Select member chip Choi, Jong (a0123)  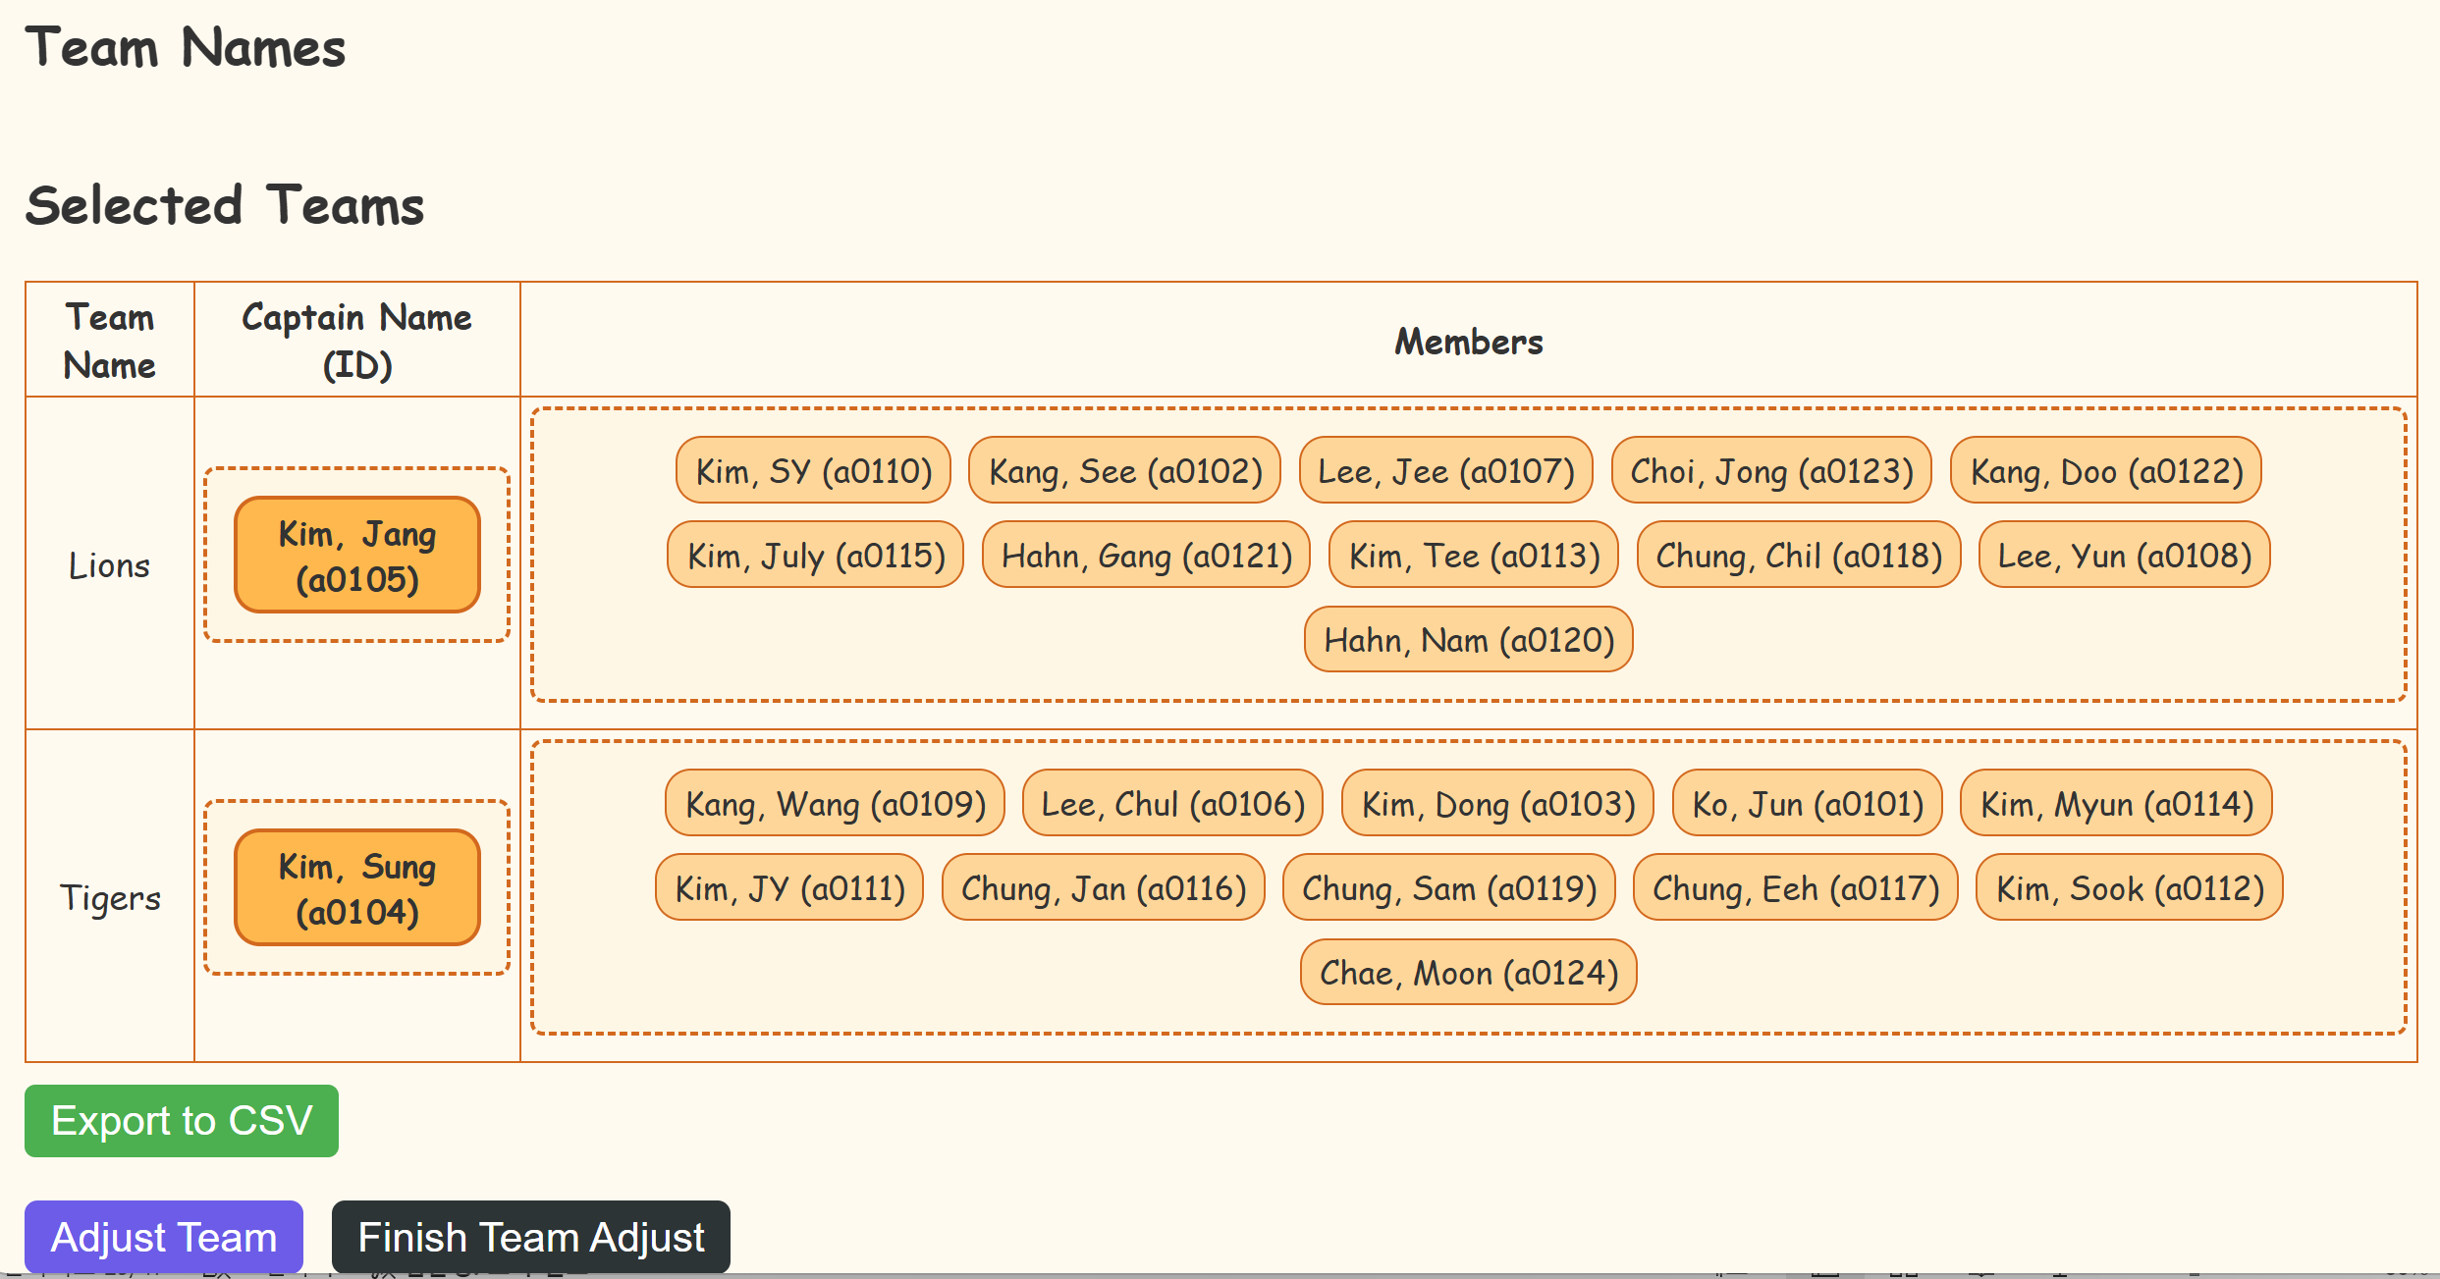pyautogui.click(x=1771, y=471)
